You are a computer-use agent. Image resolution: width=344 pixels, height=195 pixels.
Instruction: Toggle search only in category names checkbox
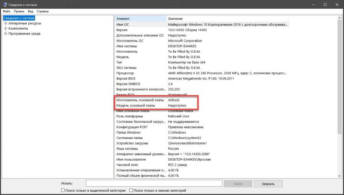[131, 190]
